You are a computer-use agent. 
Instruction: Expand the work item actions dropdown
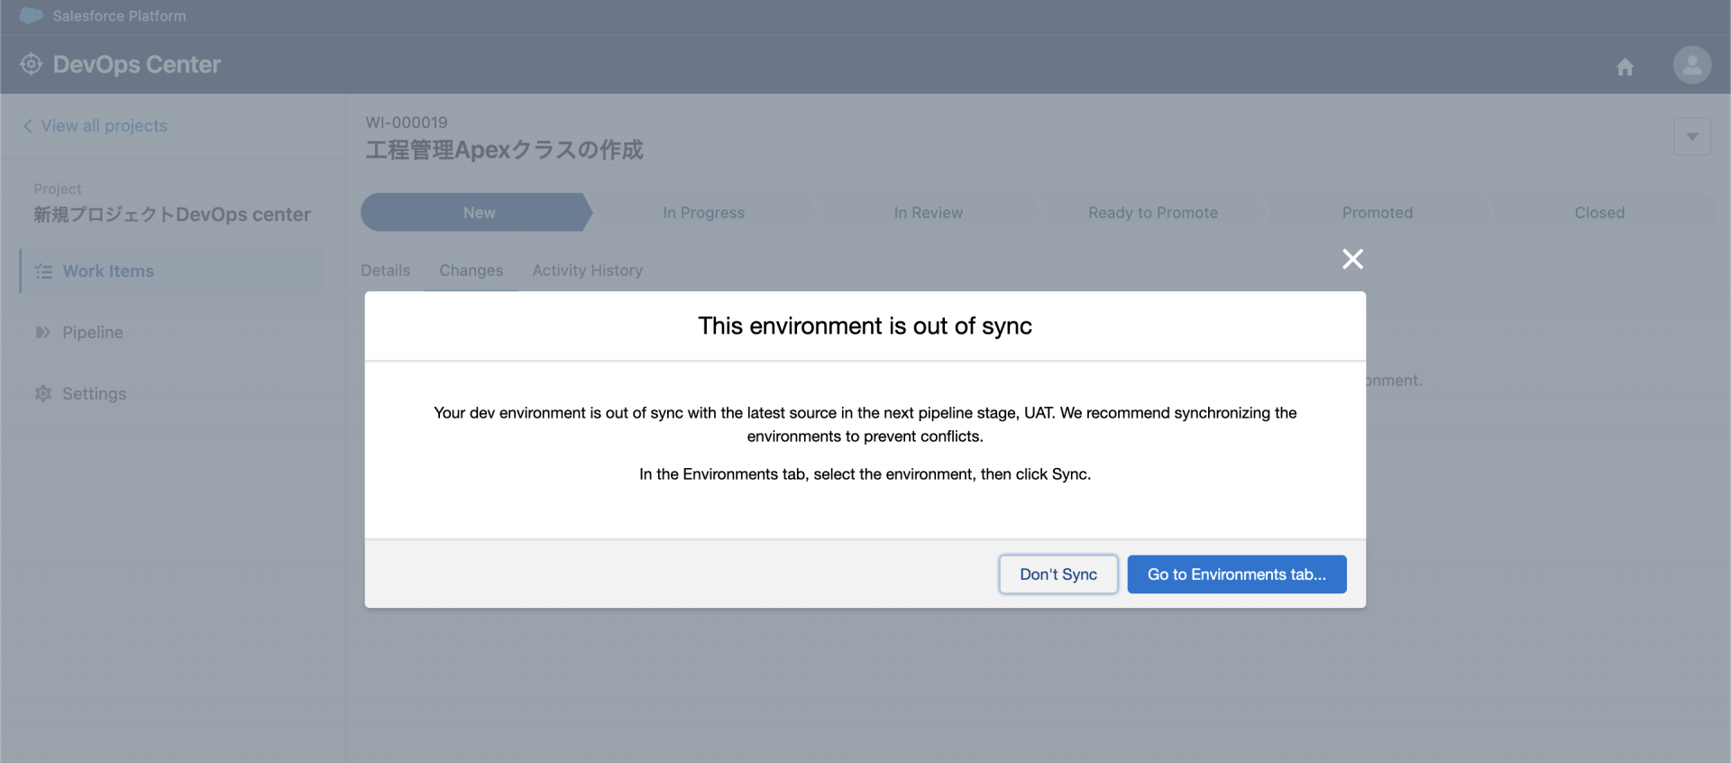1691,137
